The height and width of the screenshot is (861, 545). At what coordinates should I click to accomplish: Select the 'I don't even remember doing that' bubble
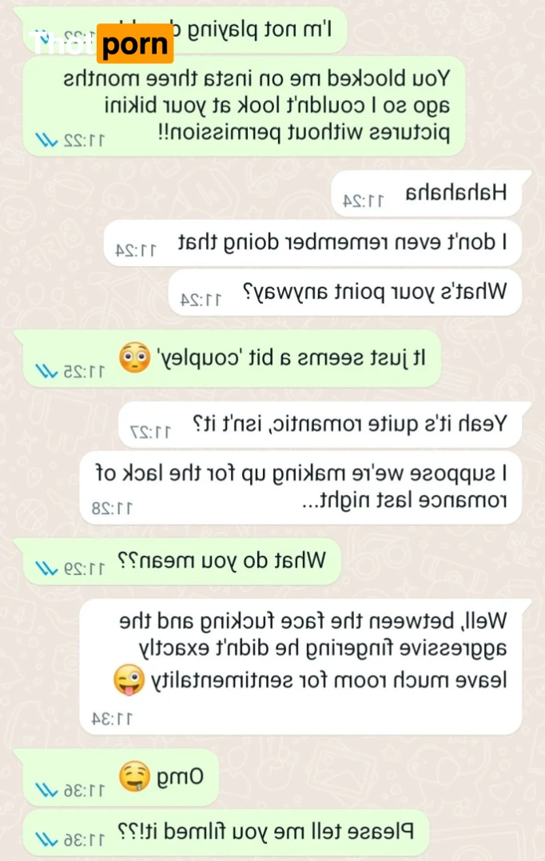point(312,243)
